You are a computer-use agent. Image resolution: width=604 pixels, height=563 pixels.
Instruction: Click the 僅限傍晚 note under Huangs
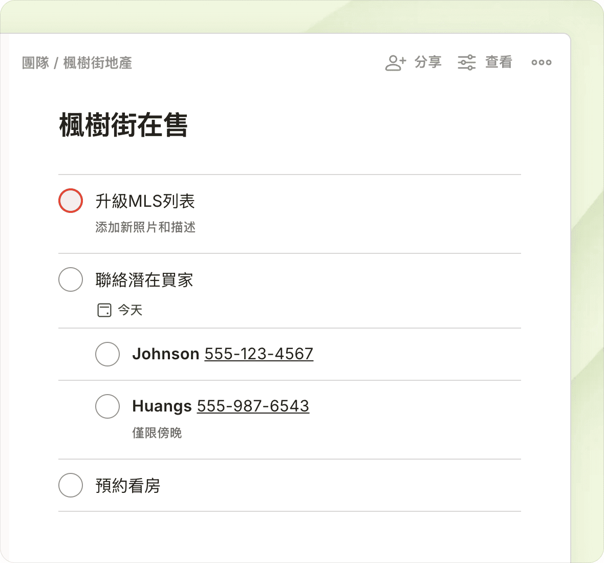coord(157,433)
